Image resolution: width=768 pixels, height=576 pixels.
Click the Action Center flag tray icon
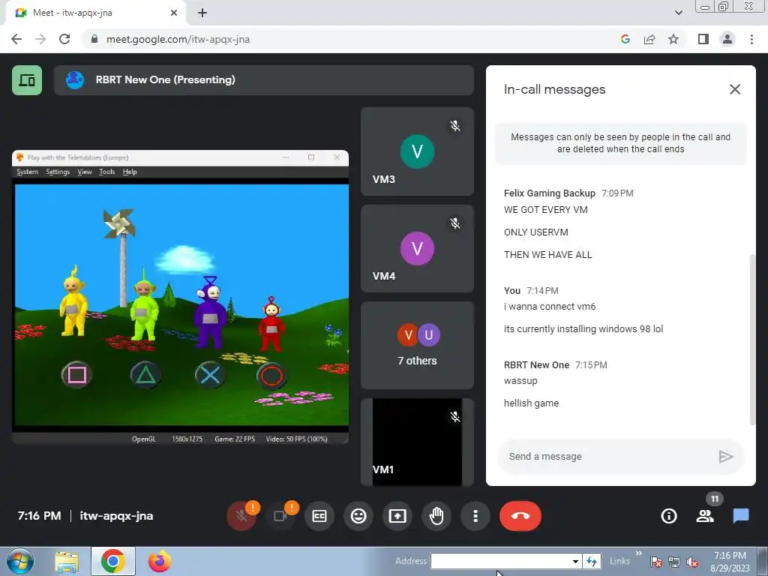click(x=655, y=562)
